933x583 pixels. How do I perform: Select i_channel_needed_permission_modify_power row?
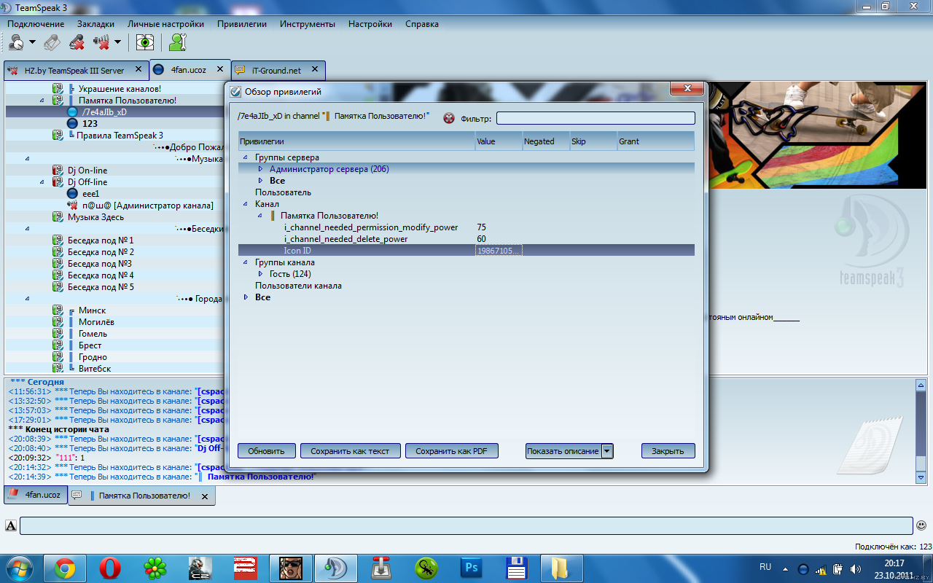pyautogui.click(x=466, y=227)
